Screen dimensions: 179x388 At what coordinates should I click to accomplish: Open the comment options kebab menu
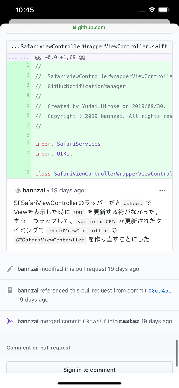click(162, 190)
